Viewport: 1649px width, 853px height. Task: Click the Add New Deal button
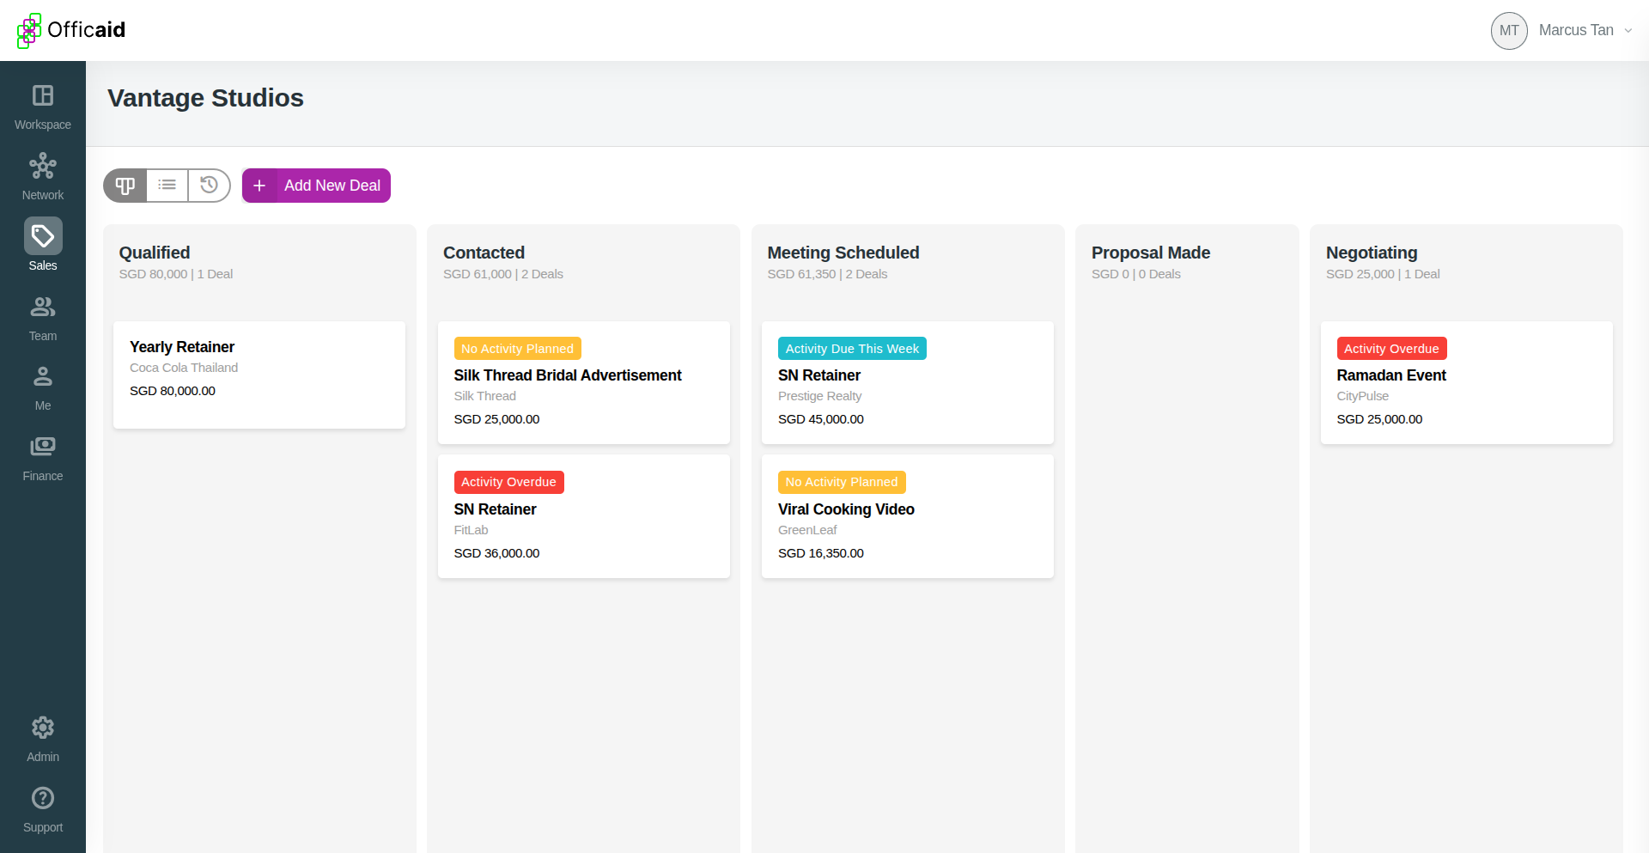coord(316,186)
